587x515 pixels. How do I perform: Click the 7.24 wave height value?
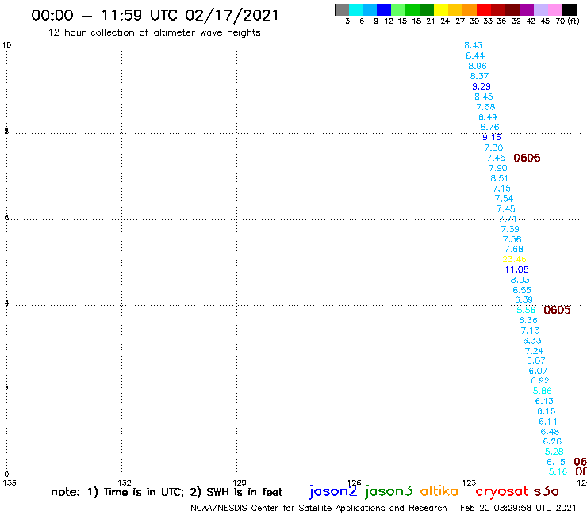click(534, 351)
